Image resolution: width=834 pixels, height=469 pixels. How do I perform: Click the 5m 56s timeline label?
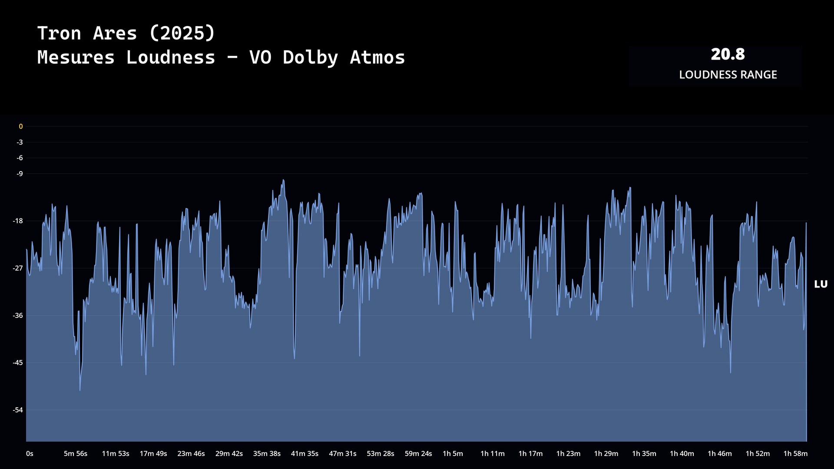coord(76,454)
